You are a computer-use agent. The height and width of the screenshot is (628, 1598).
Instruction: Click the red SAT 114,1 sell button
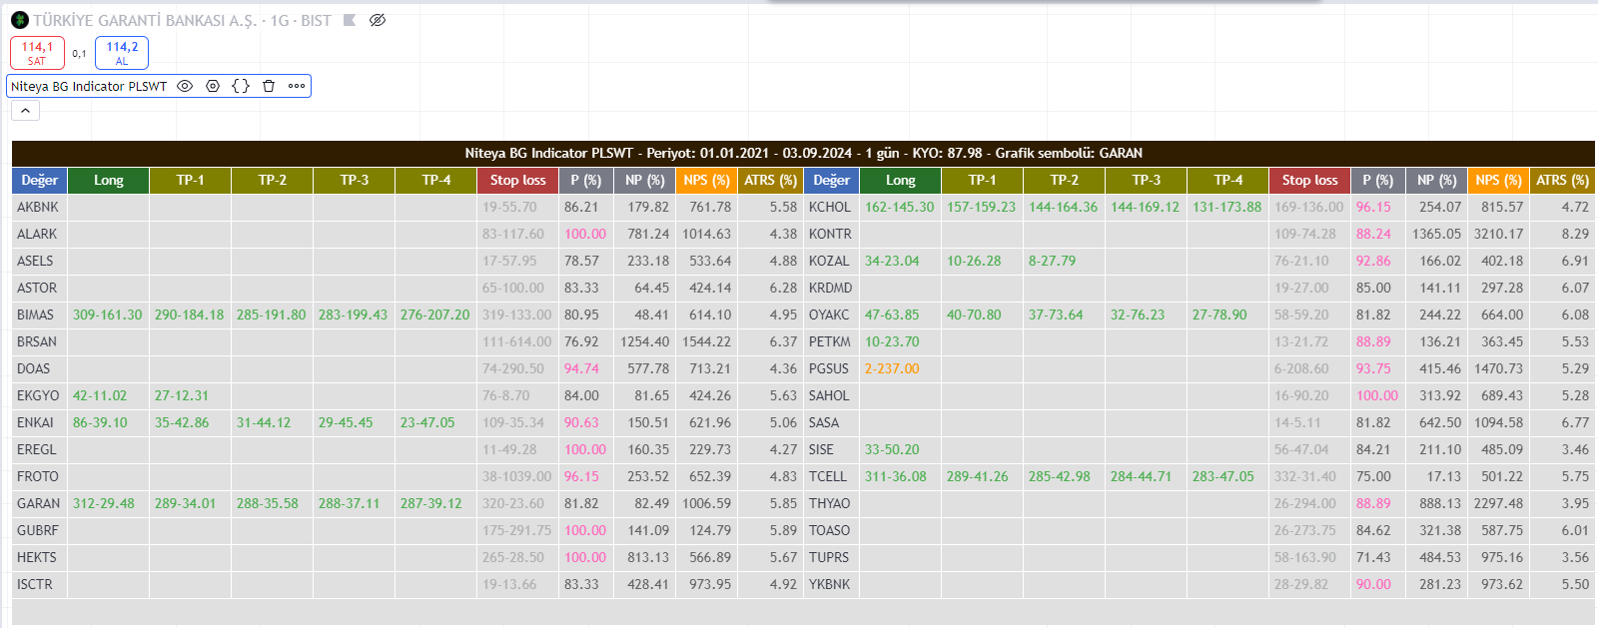[37, 53]
